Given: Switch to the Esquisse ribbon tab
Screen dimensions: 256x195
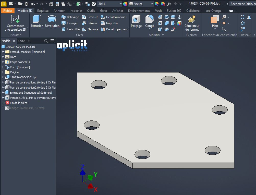Looking at the screenshot, I should click(43, 11).
